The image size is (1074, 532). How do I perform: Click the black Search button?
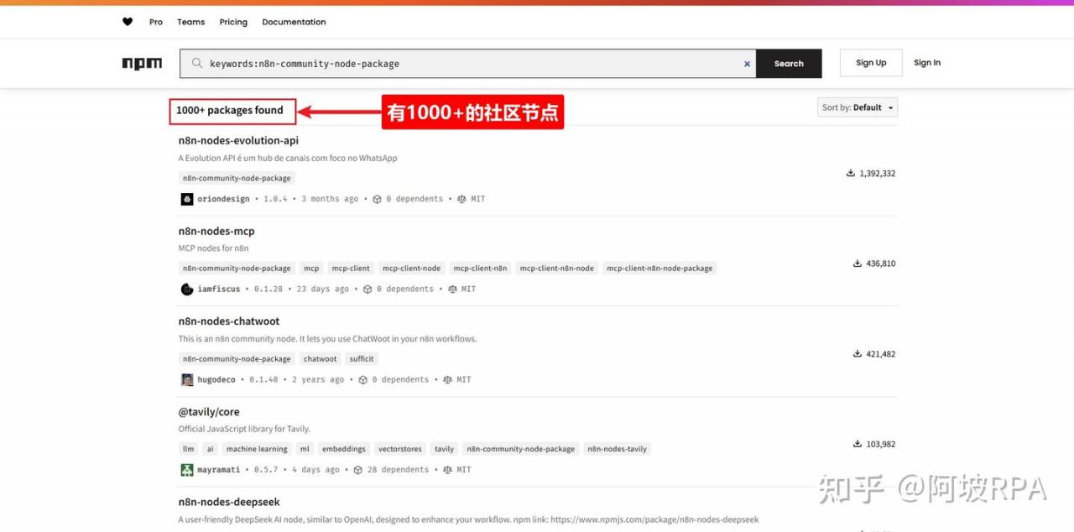pos(789,64)
